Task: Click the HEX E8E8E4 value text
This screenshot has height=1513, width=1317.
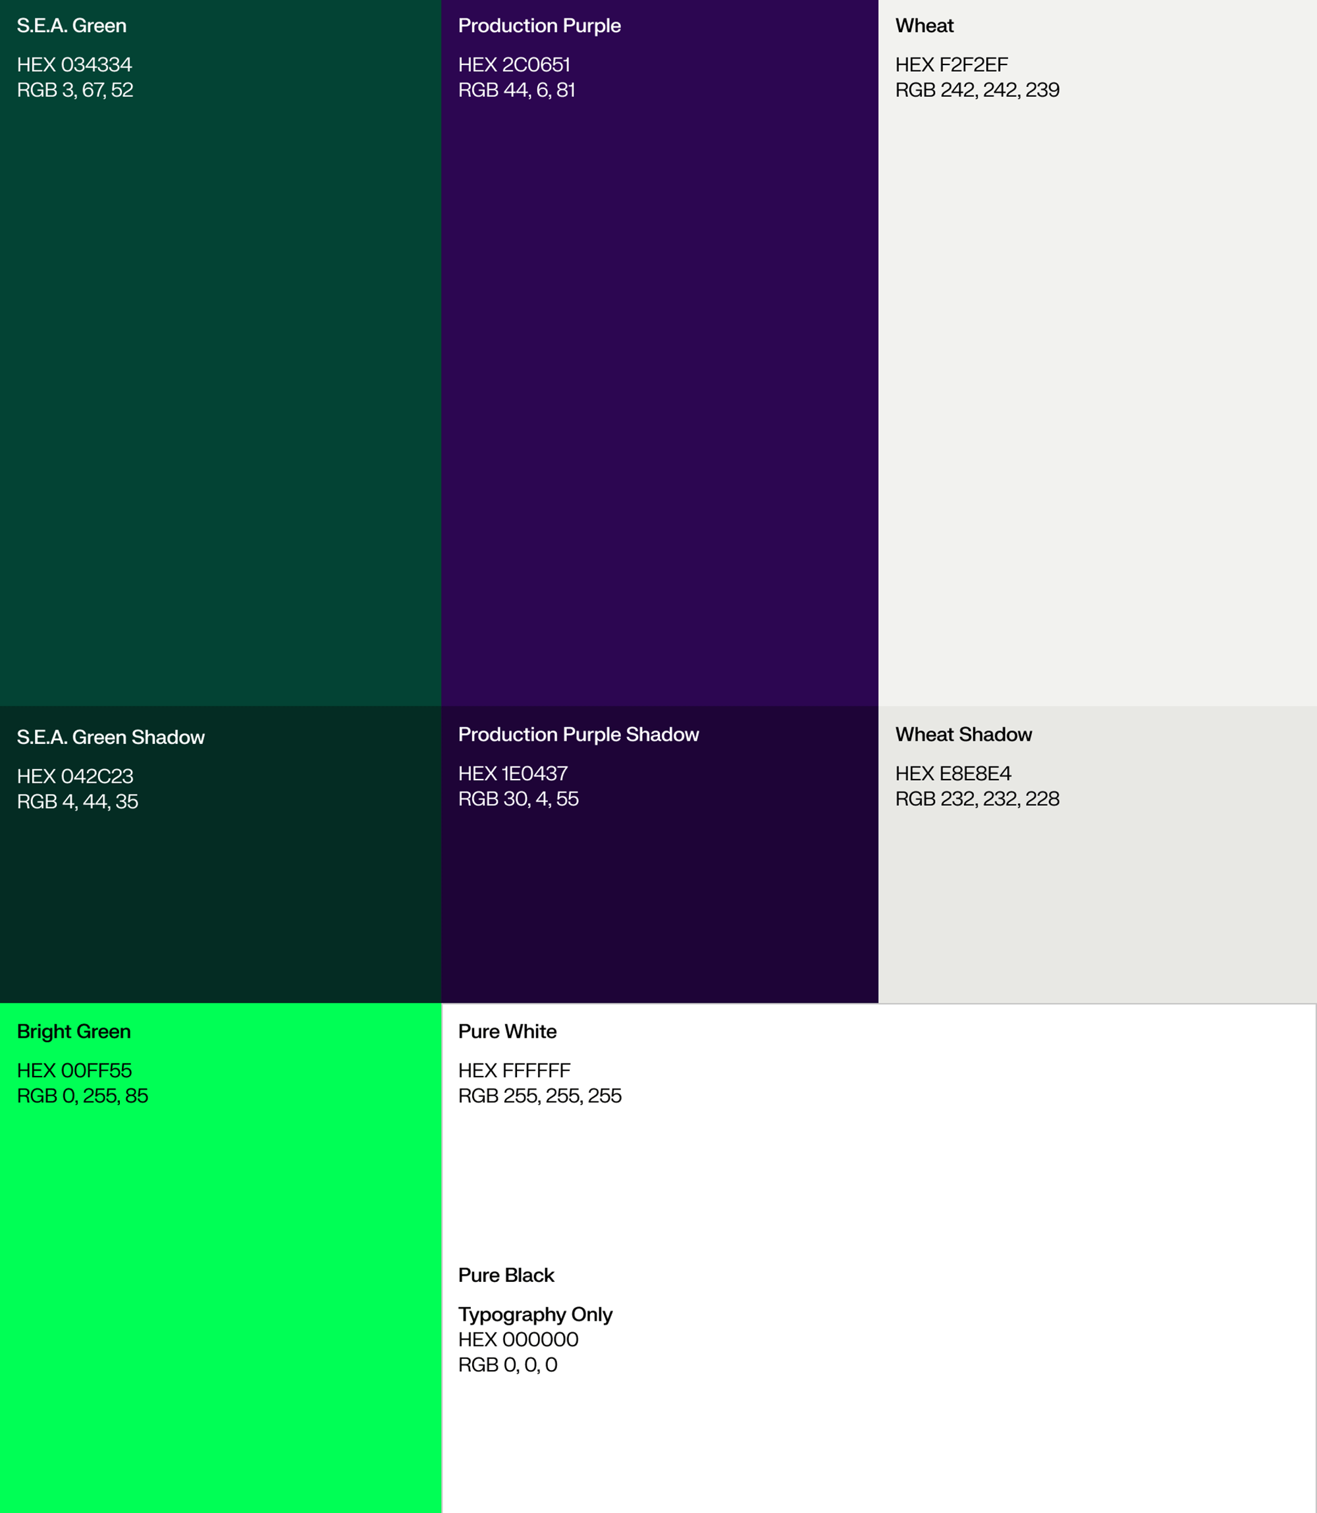Action: point(952,774)
